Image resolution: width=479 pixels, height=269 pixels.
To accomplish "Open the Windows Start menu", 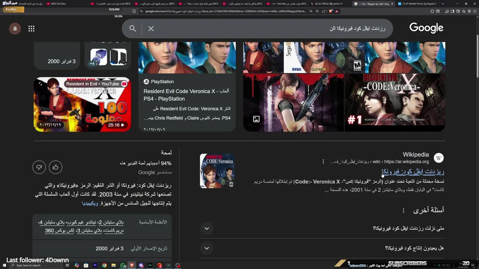I will point(4,265).
